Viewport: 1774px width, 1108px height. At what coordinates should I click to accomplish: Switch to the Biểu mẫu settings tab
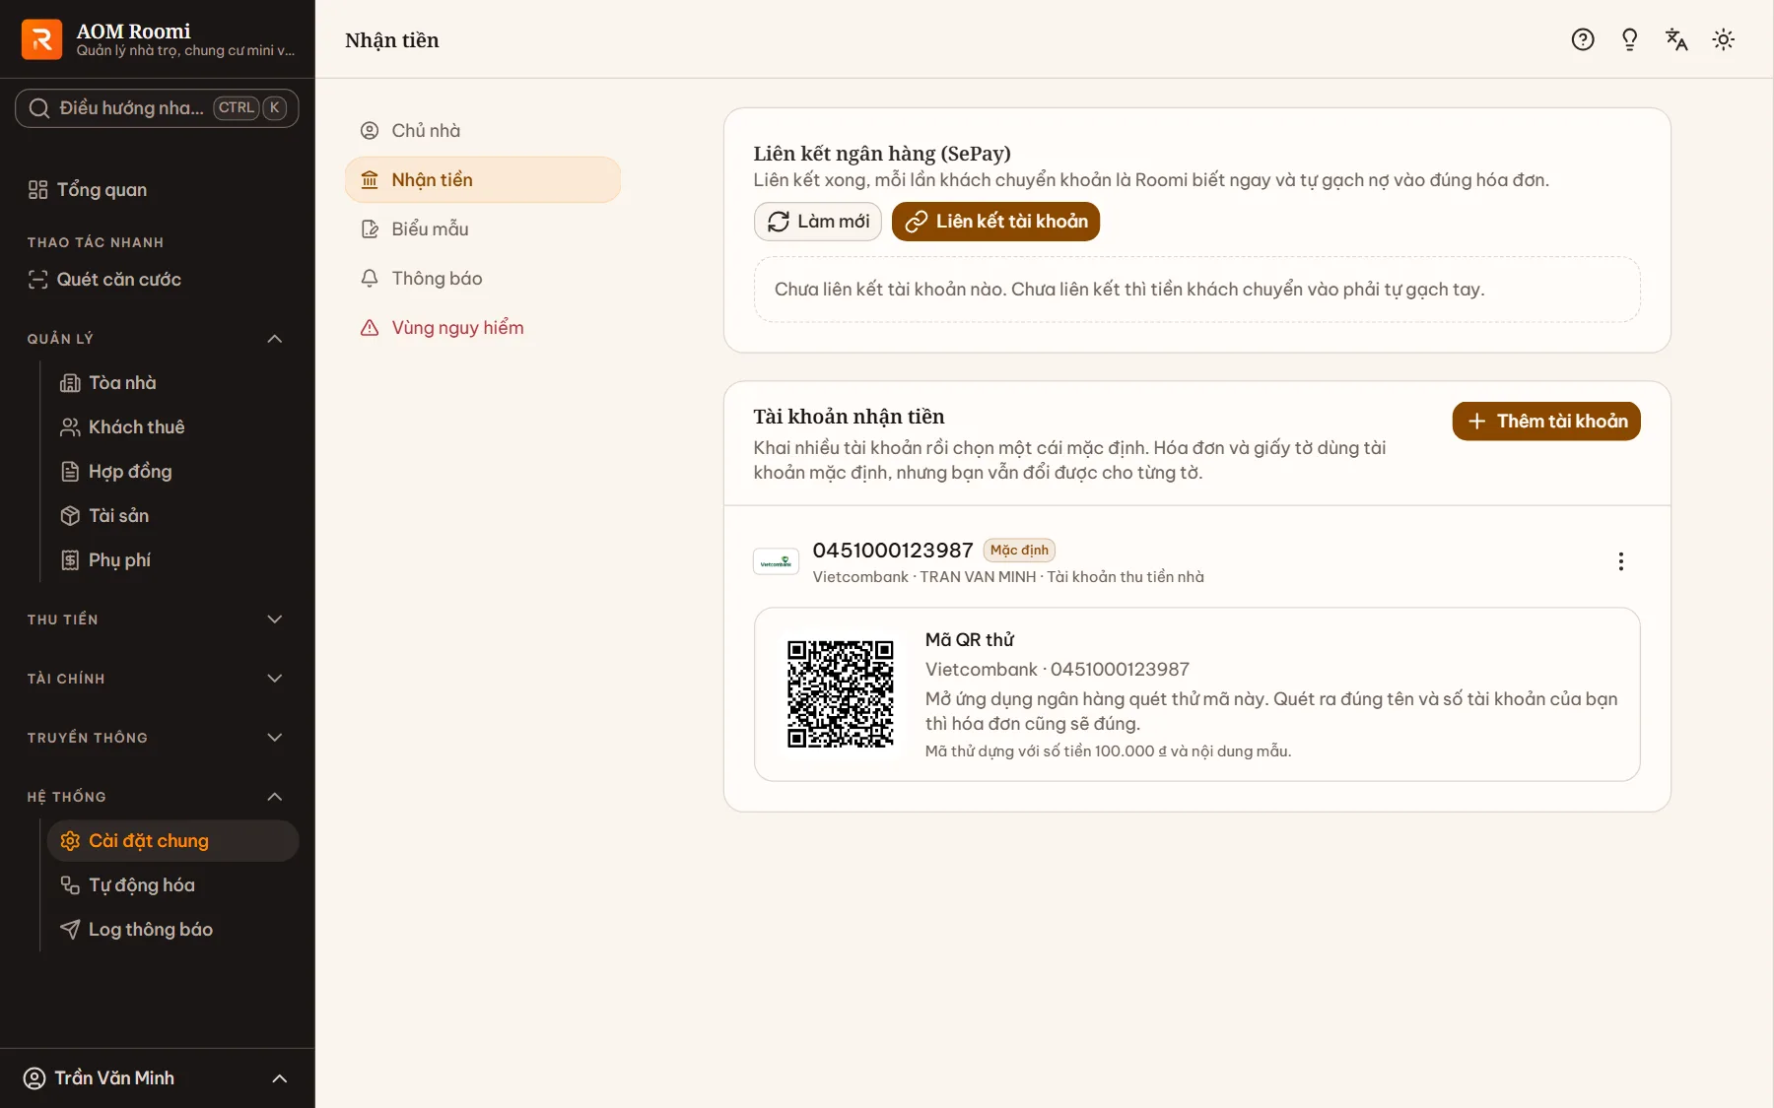483,228
